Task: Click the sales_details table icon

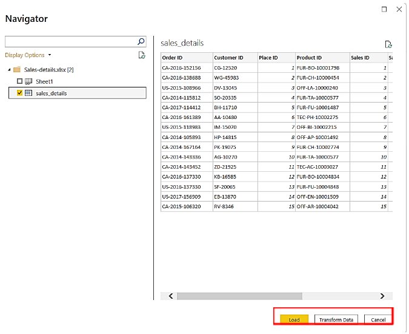Action: [x=28, y=93]
